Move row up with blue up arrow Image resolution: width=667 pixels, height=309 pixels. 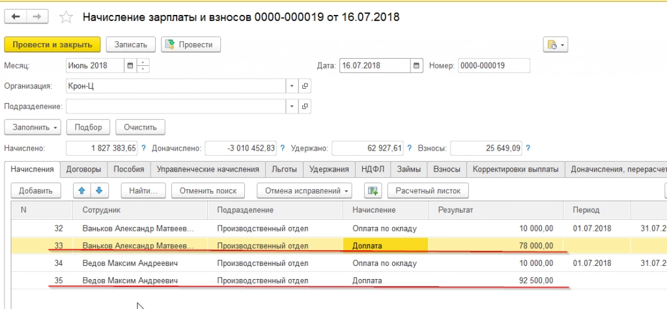82,190
